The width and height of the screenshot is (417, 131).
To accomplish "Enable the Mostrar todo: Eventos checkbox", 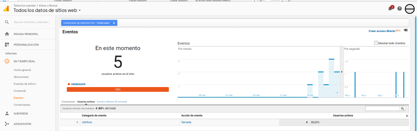I will pos(376,43).
